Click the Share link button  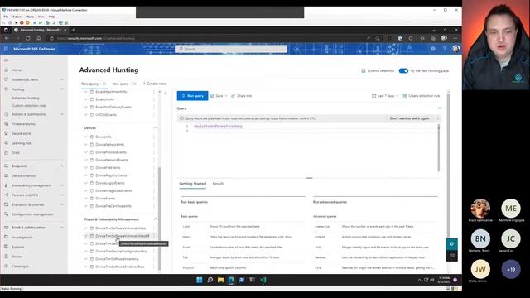coord(241,96)
